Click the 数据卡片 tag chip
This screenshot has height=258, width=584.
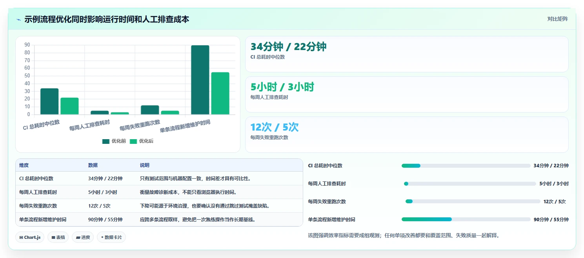(x=111, y=237)
